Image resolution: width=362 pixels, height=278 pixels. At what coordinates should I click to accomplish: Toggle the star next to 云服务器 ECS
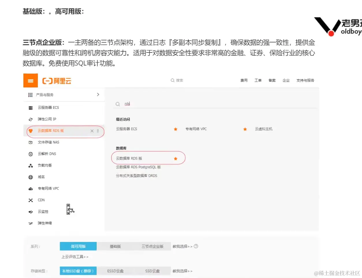coord(176,129)
